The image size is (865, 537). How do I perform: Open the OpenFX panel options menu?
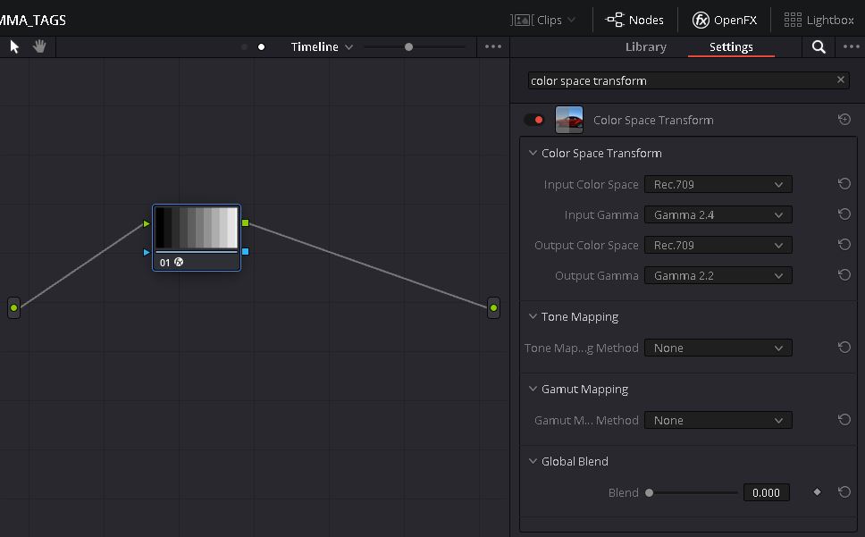pos(850,47)
